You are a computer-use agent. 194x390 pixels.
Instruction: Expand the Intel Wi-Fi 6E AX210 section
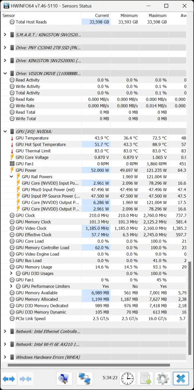5,344
